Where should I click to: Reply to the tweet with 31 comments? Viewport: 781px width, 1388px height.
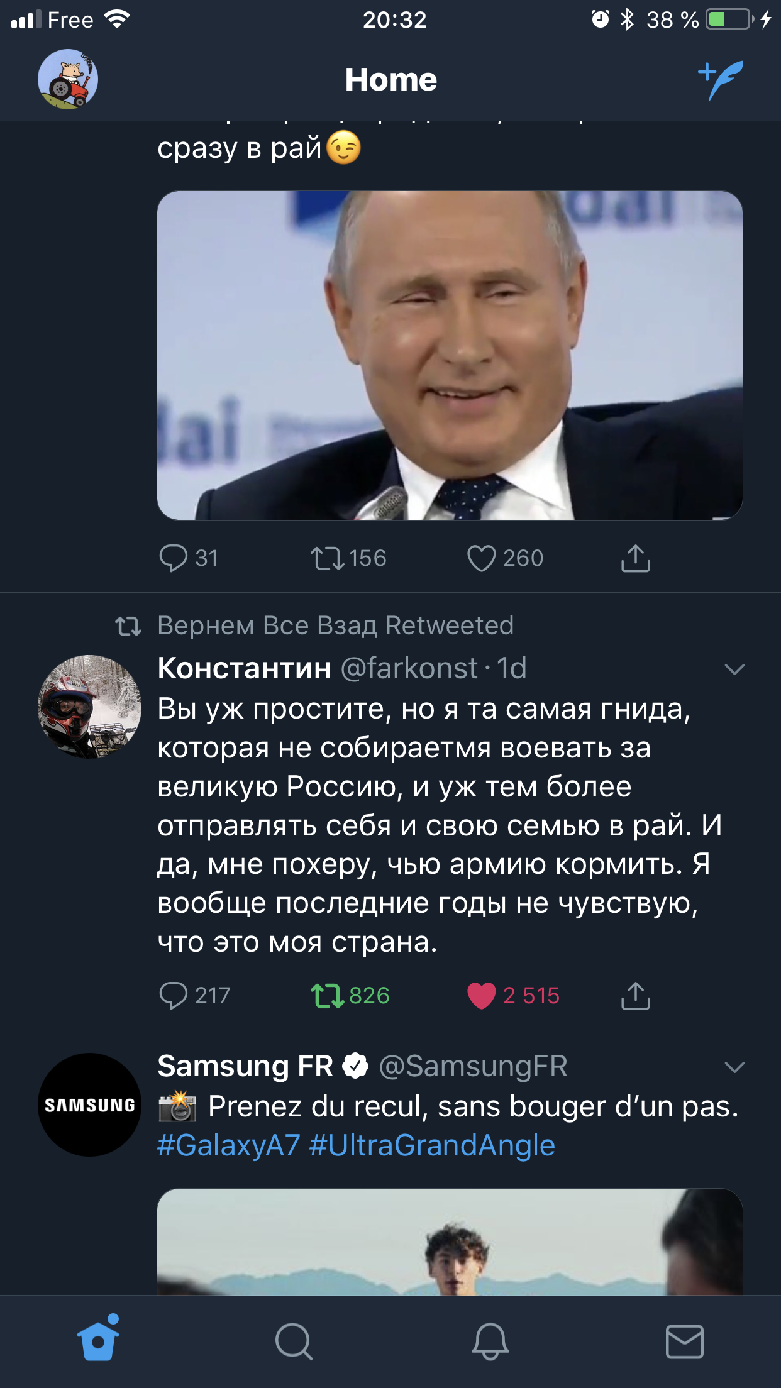(x=174, y=558)
